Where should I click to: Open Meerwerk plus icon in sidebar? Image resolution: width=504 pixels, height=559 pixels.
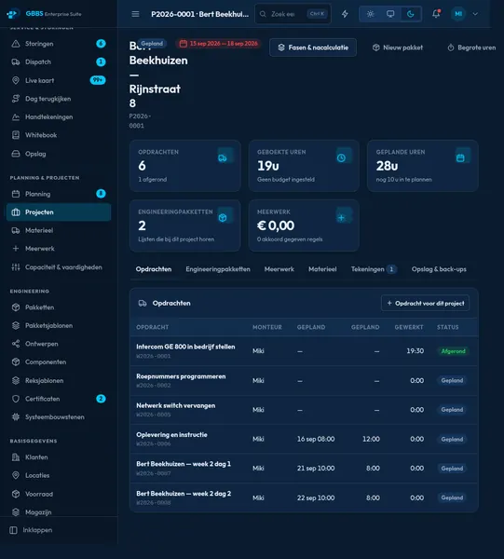pyautogui.click(x=16, y=249)
